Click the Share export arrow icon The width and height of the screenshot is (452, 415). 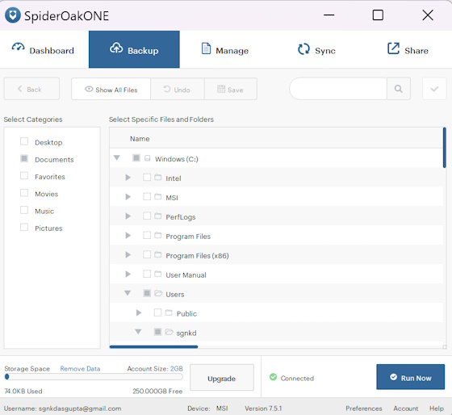tap(393, 48)
